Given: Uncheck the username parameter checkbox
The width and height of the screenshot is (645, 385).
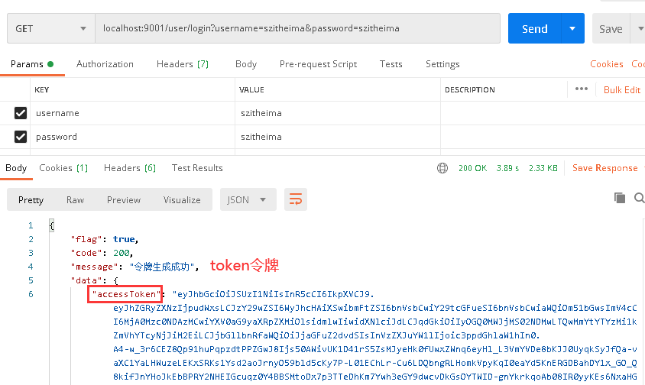Looking at the screenshot, I should pyautogui.click(x=21, y=113).
